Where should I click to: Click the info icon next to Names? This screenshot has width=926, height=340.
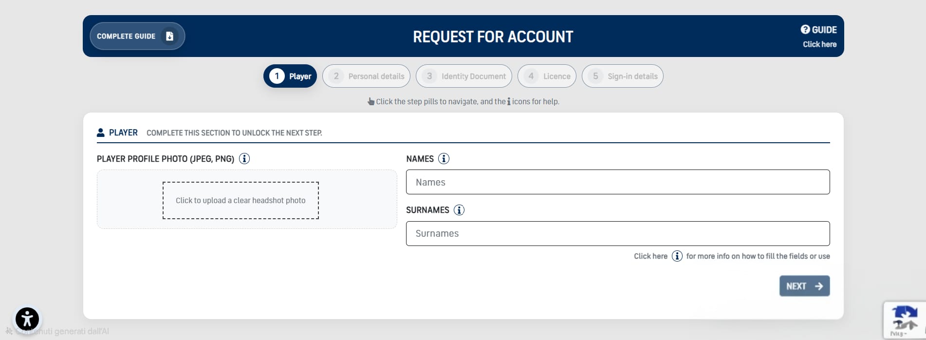(x=444, y=159)
